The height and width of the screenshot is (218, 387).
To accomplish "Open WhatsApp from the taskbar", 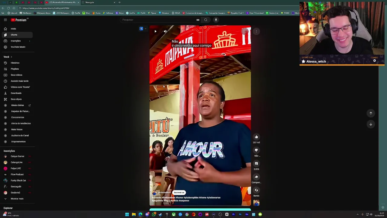I will 154,214.
